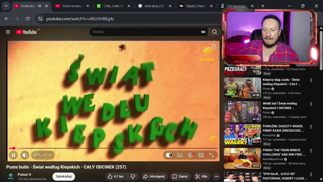Pause the video playback
The width and height of the screenshot is (323, 182).
pos(13,155)
